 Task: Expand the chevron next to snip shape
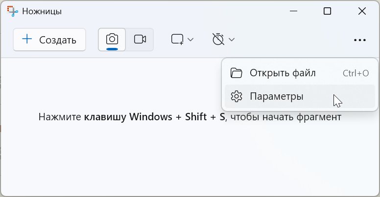point(191,40)
